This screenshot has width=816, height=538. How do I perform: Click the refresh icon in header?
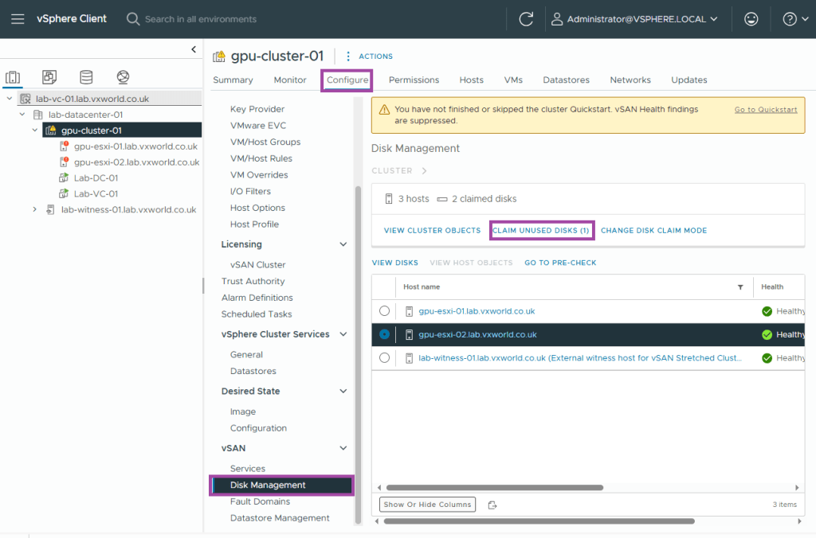pyautogui.click(x=526, y=19)
